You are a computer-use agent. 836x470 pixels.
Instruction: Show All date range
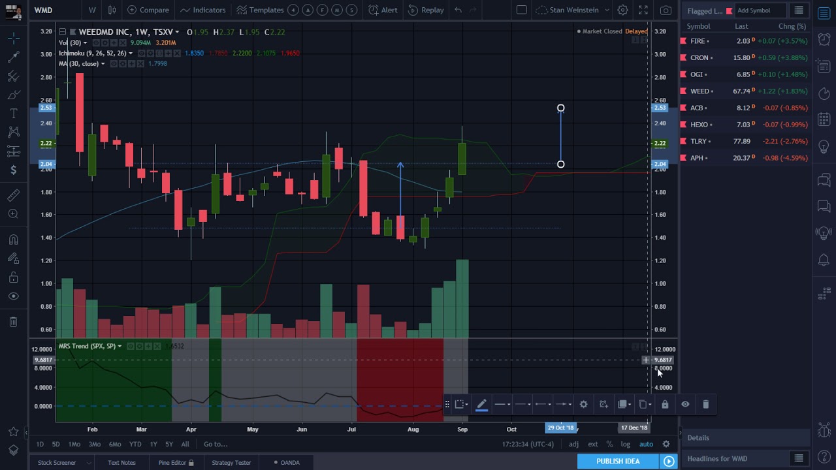(185, 444)
